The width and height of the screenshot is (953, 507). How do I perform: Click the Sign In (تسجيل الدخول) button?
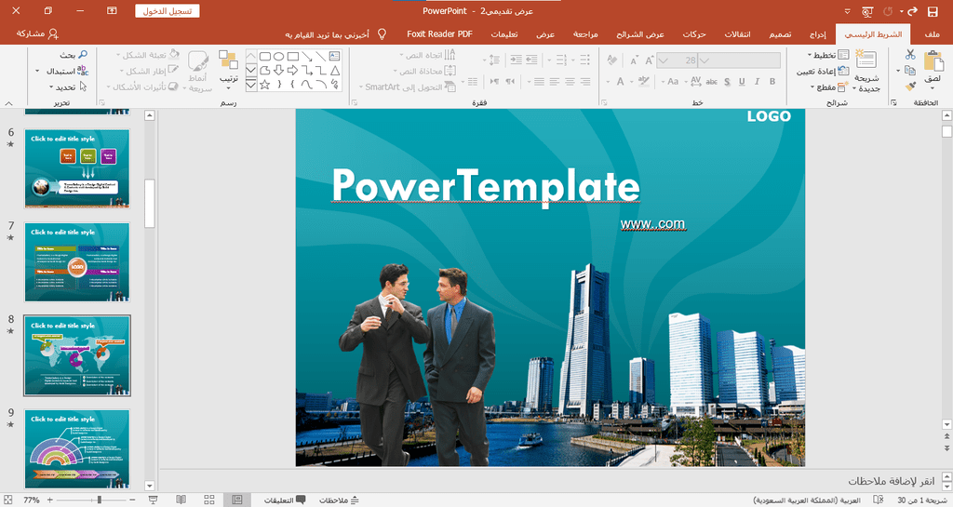coord(168,11)
